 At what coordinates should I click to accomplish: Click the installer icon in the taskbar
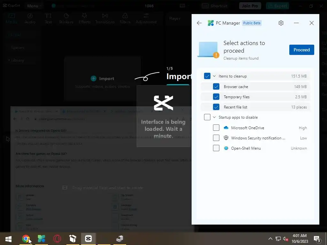pyautogui.click(x=120, y=239)
